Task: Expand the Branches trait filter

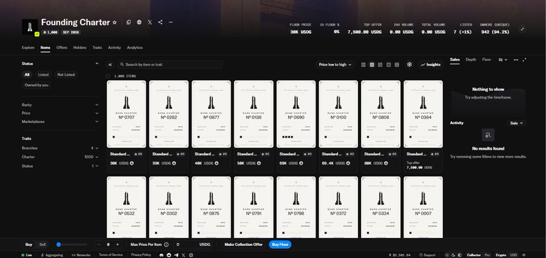Action: pos(60,148)
